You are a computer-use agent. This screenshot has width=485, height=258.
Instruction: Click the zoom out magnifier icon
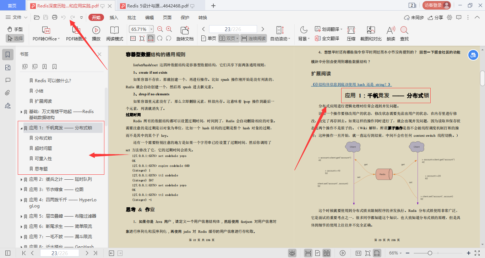160,29
